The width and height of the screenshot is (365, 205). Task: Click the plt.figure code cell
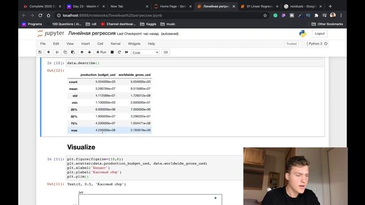point(155,168)
